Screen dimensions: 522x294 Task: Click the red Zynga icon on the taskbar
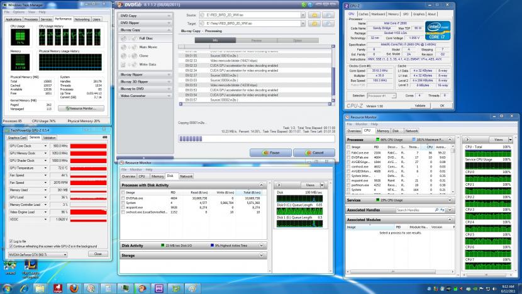pos(57,288)
